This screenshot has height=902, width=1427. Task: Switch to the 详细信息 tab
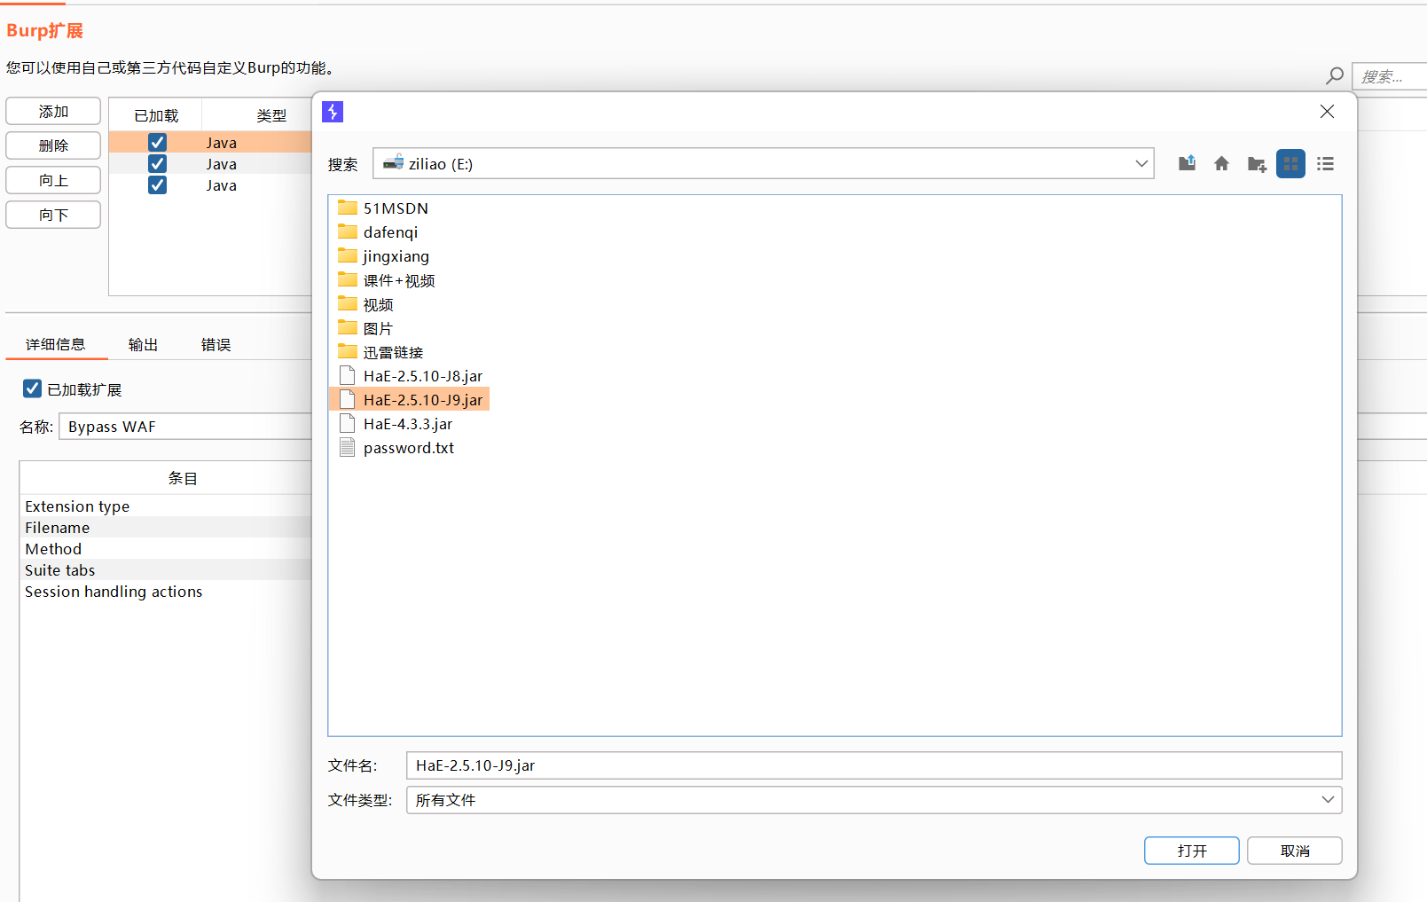(x=56, y=344)
